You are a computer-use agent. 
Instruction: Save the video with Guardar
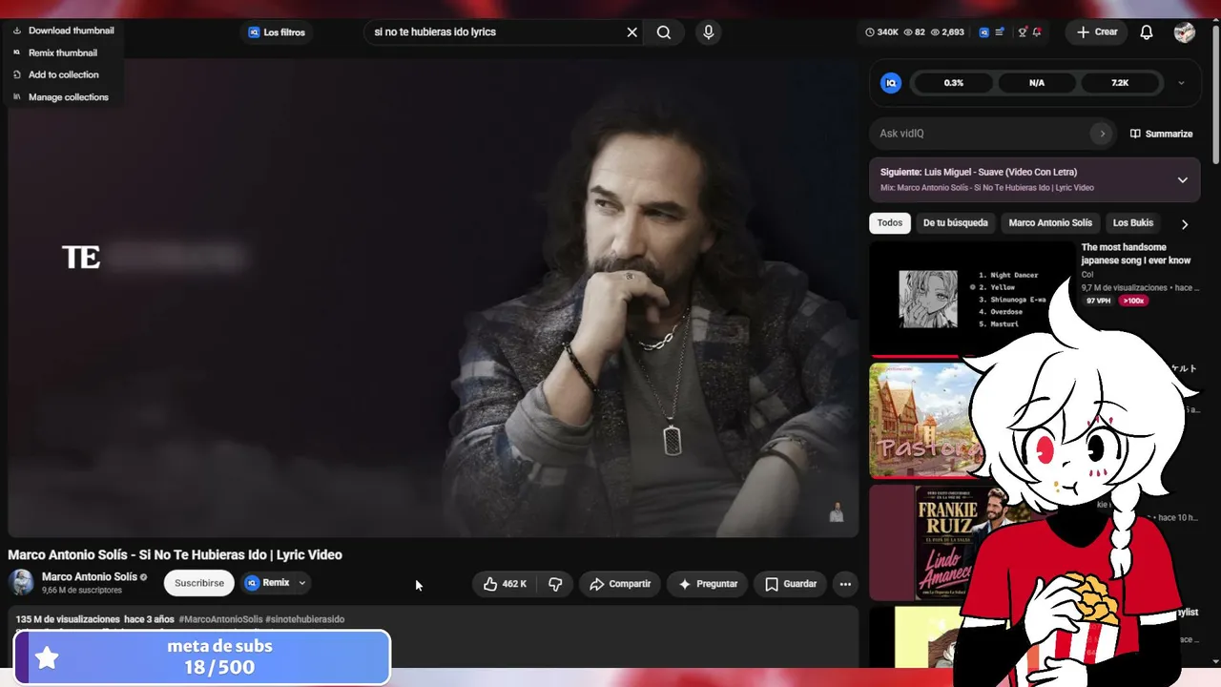tap(791, 584)
